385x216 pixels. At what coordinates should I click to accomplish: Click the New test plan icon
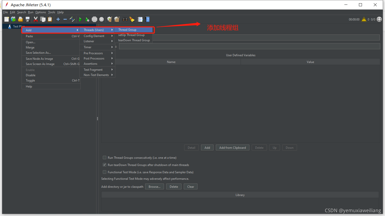[x=7, y=19]
